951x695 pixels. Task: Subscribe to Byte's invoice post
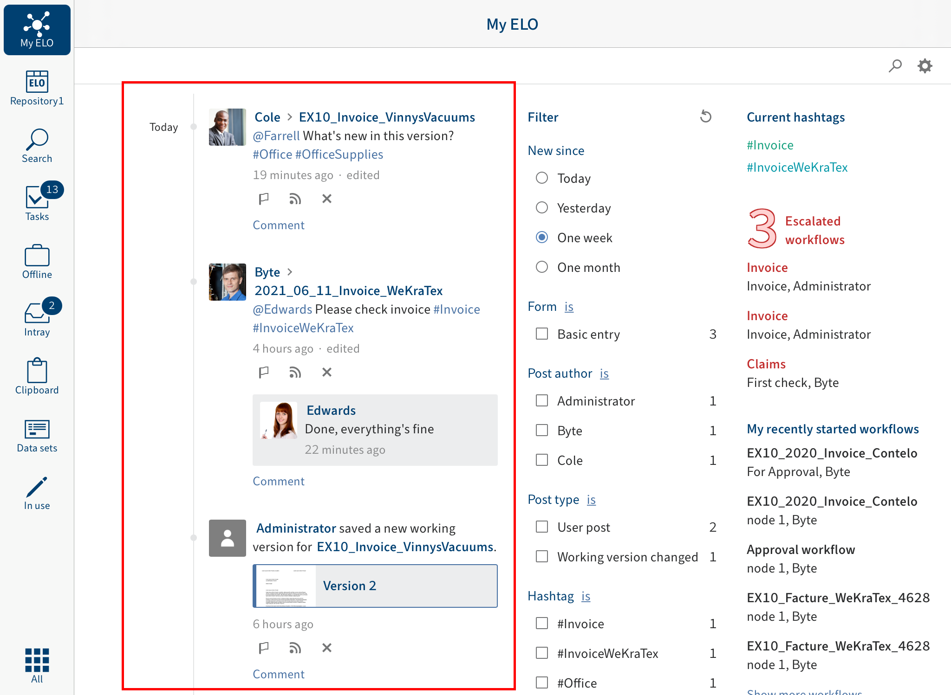(x=295, y=373)
